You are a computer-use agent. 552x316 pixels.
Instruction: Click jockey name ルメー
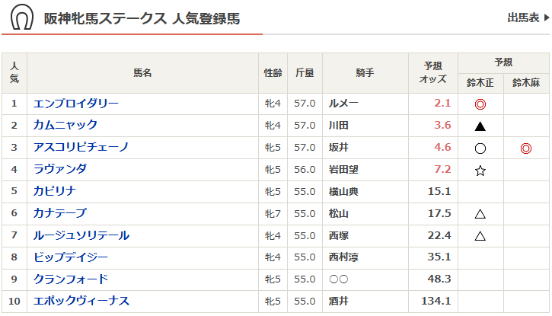pos(343,104)
